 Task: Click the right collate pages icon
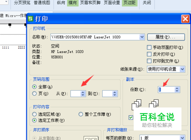[x=154, y=104]
